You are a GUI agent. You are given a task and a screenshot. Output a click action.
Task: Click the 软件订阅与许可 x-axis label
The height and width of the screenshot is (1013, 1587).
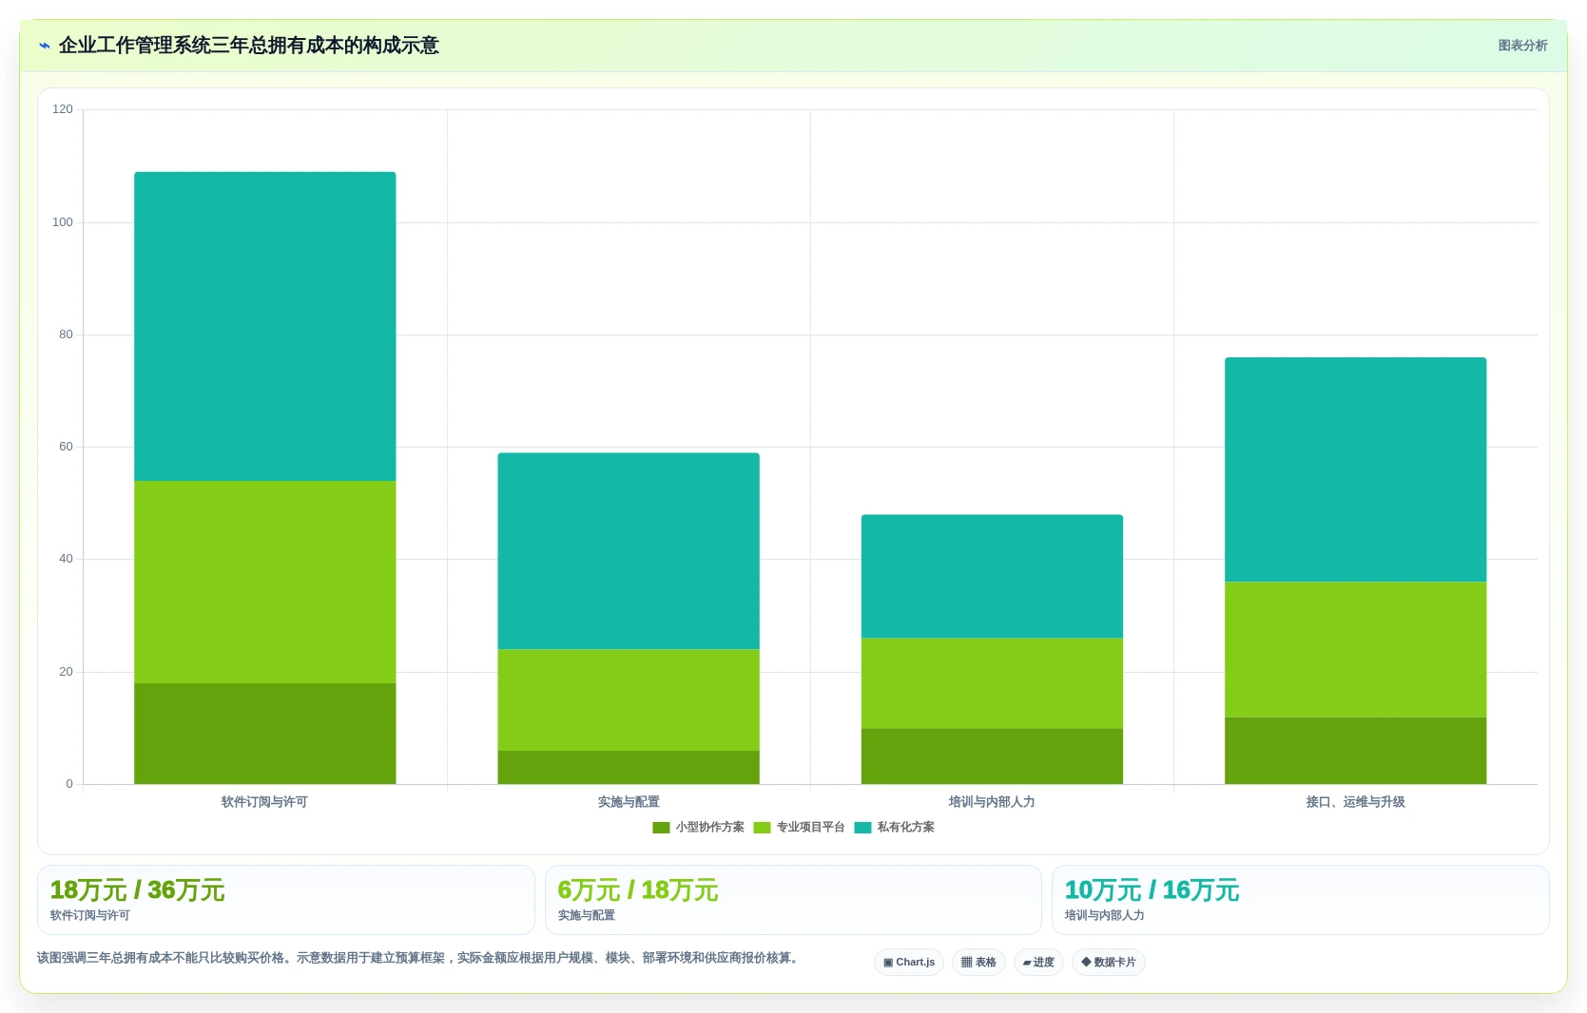(264, 802)
